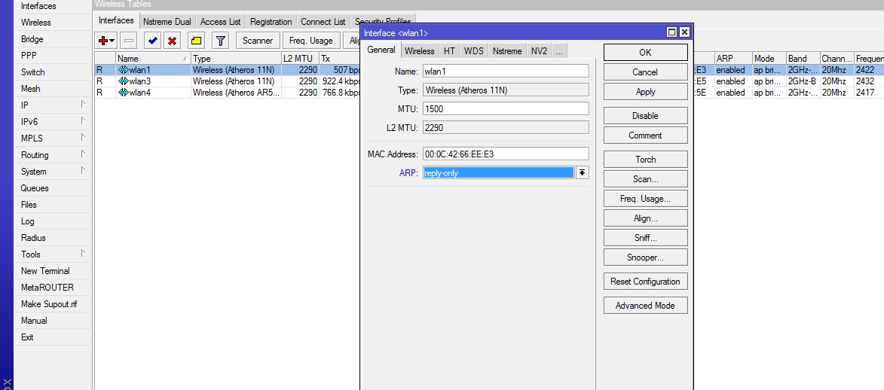
Task: Click the Reset Configuration button
Action: coord(646,282)
